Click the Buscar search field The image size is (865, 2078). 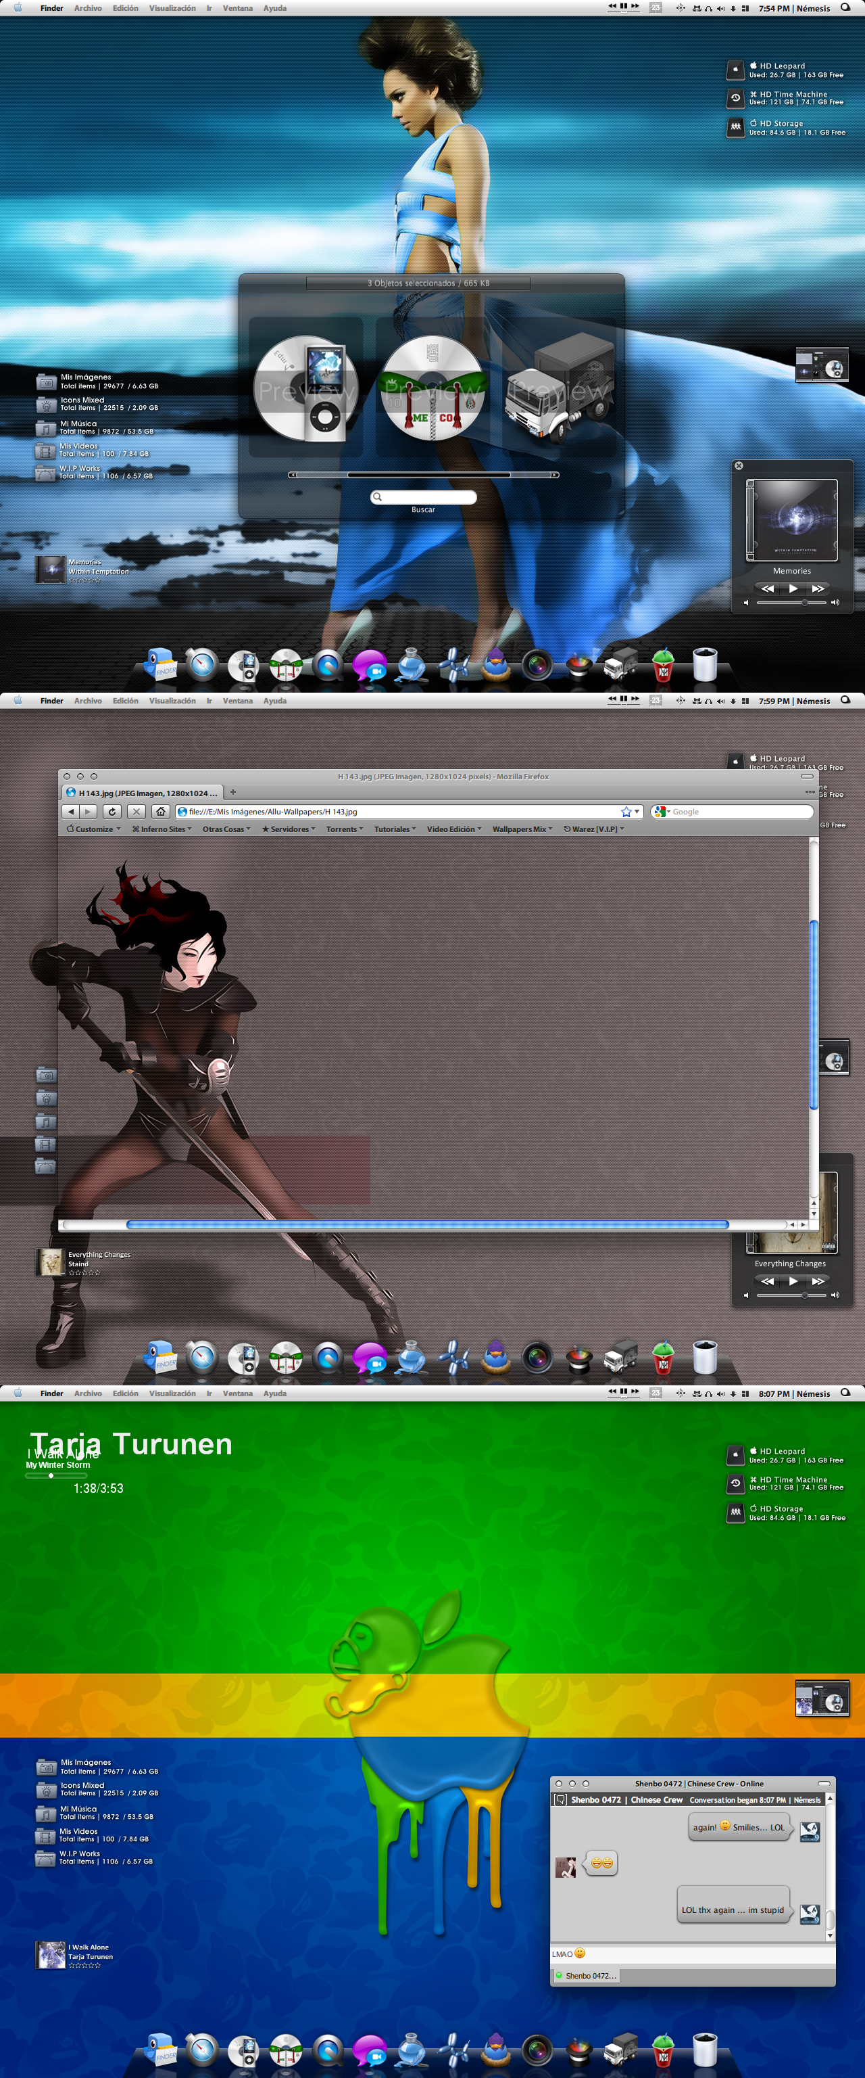[423, 497]
